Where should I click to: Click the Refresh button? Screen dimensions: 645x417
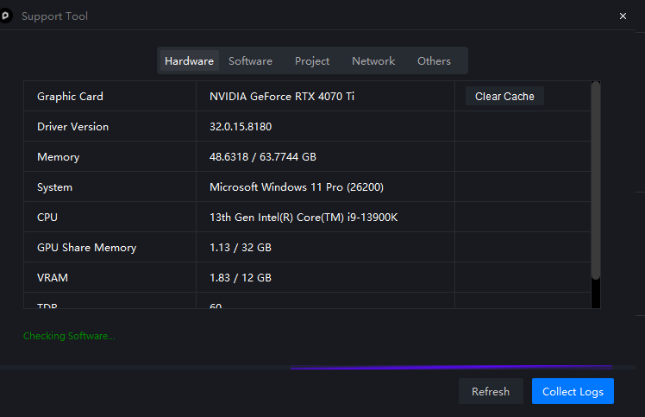coord(491,391)
